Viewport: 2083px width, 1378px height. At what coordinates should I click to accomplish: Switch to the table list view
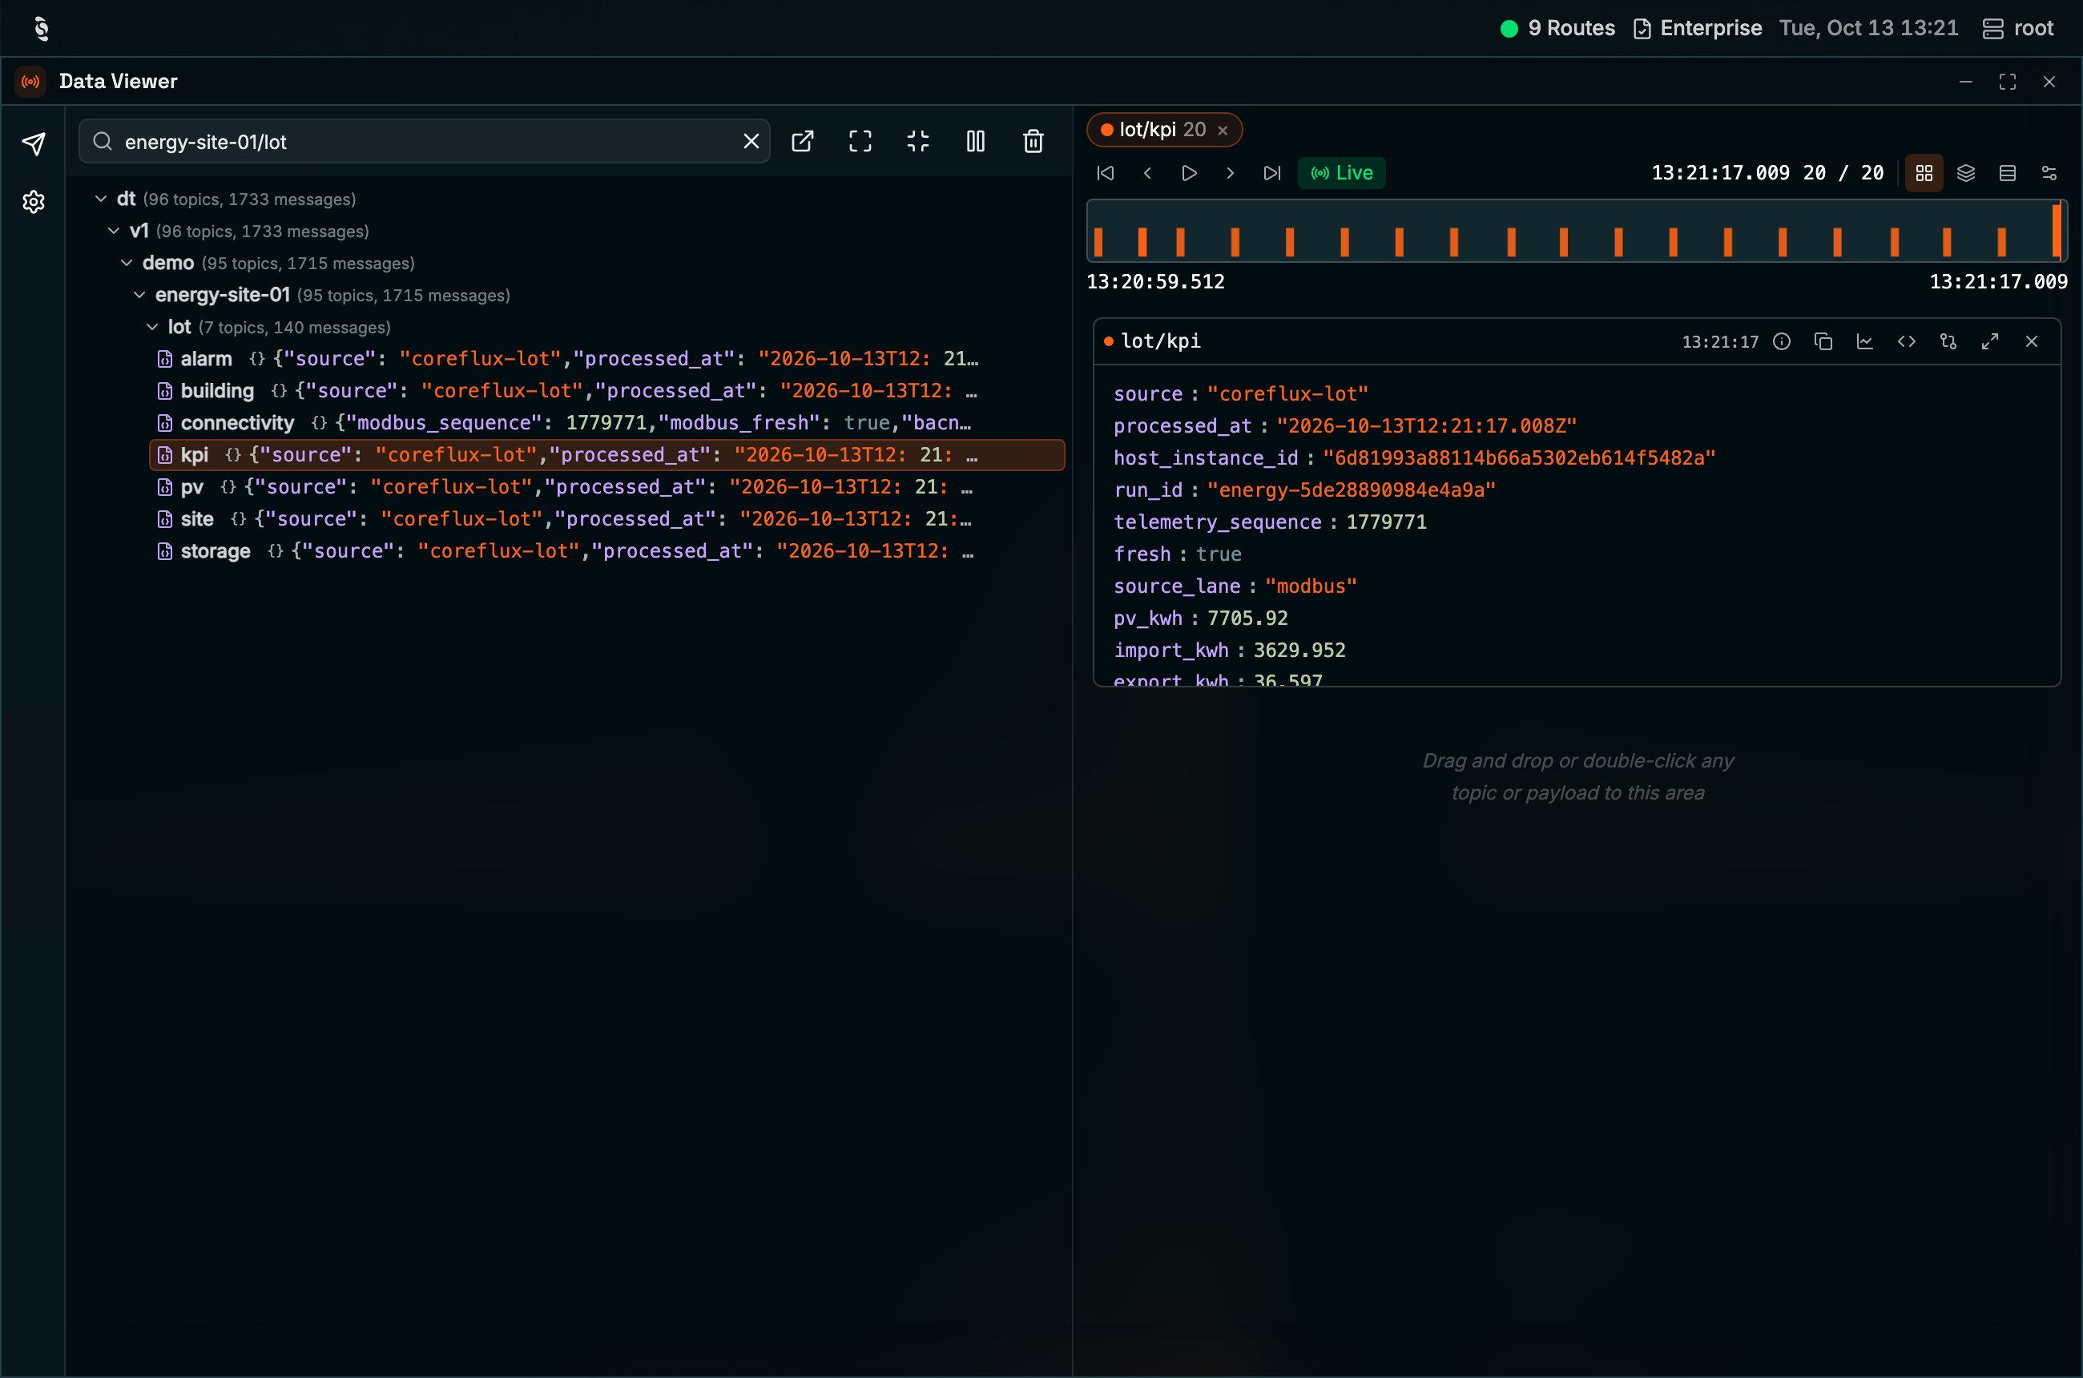[x=2008, y=173]
